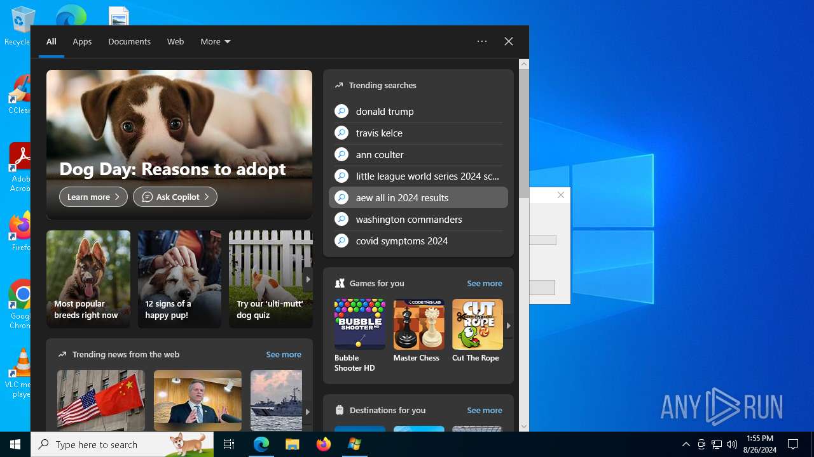The height and width of the screenshot is (457, 814).
Task: Open the Windows flag app on taskbar
Action: click(354, 444)
